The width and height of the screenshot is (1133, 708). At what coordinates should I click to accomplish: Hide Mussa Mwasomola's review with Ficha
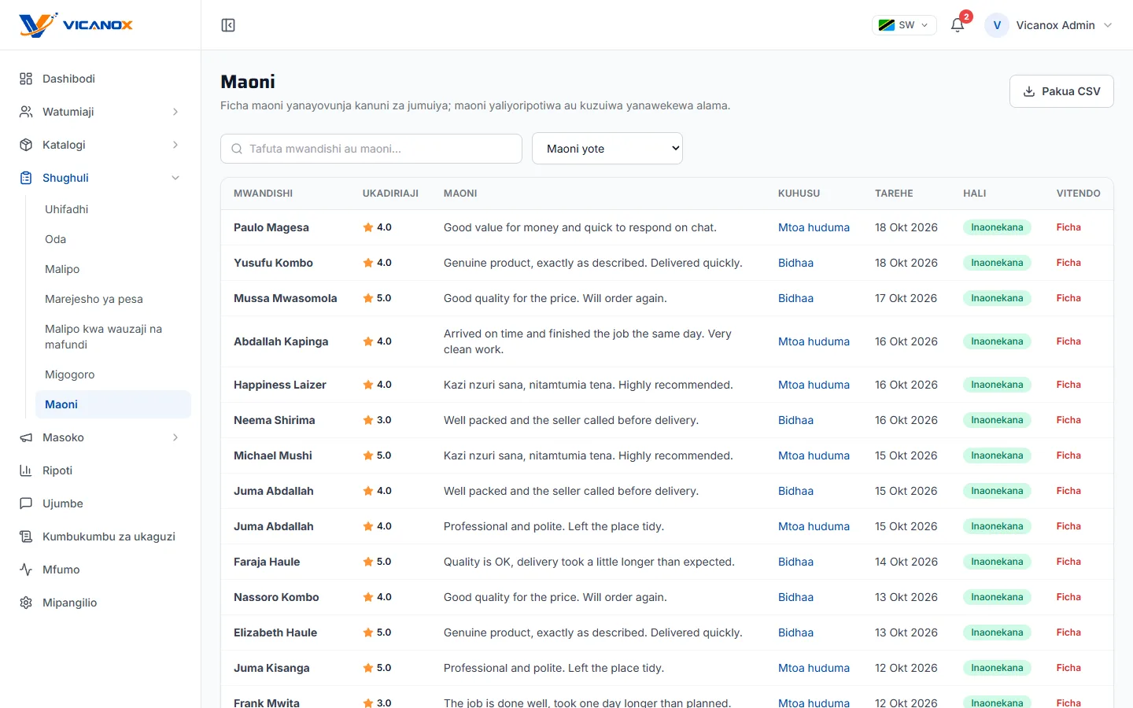click(1068, 298)
